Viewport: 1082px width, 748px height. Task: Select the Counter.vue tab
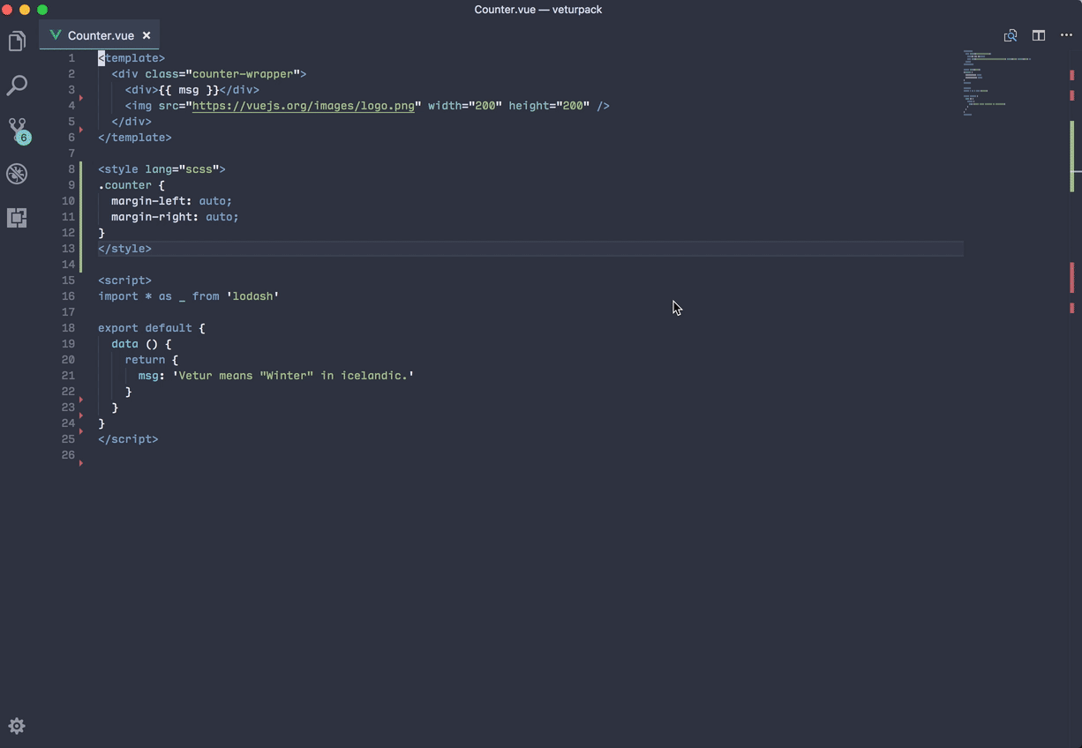(100, 36)
